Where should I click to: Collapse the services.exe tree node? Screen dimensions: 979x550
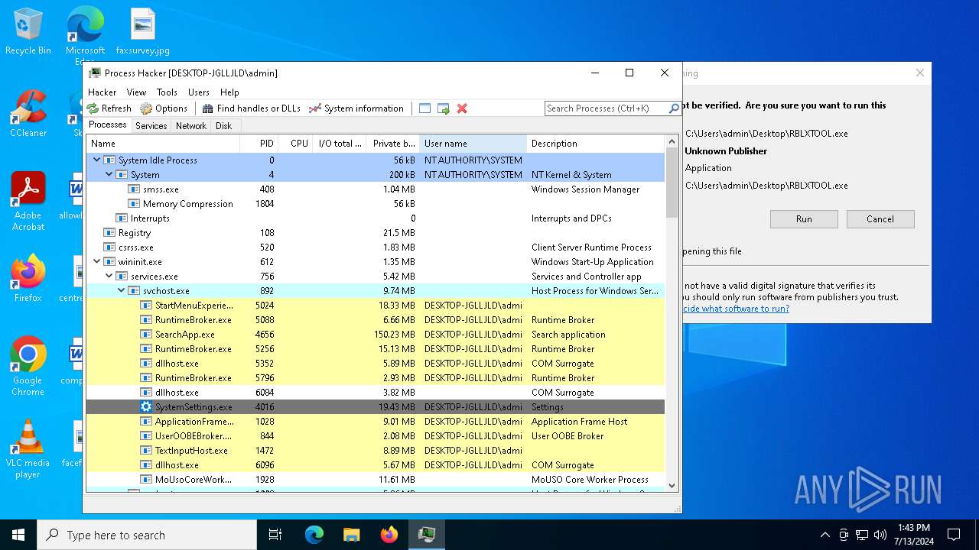[x=109, y=277]
